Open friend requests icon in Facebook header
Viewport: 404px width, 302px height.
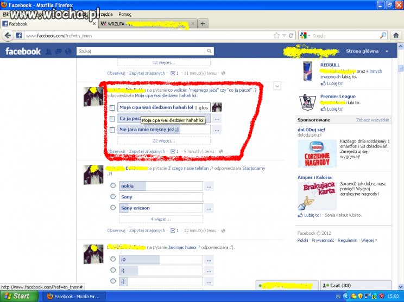click(48, 52)
